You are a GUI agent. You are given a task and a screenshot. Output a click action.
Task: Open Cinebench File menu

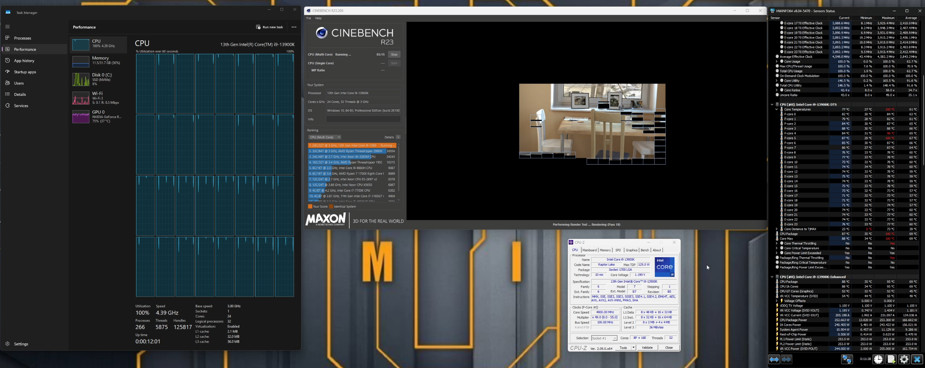(x=309, y=18)
